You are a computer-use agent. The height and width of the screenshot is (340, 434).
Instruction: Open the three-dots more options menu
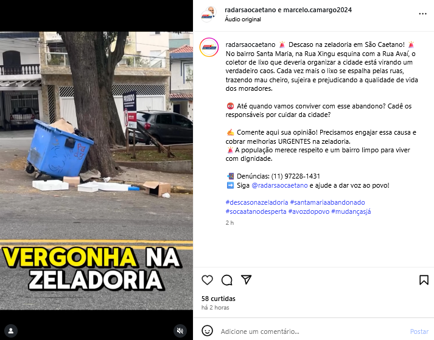(x=422, y=13)
